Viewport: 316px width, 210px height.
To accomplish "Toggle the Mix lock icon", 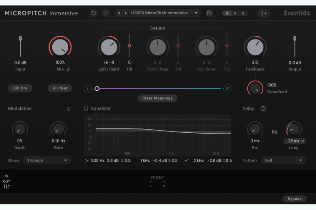I will pyautogui.click(x=68, y=69).
